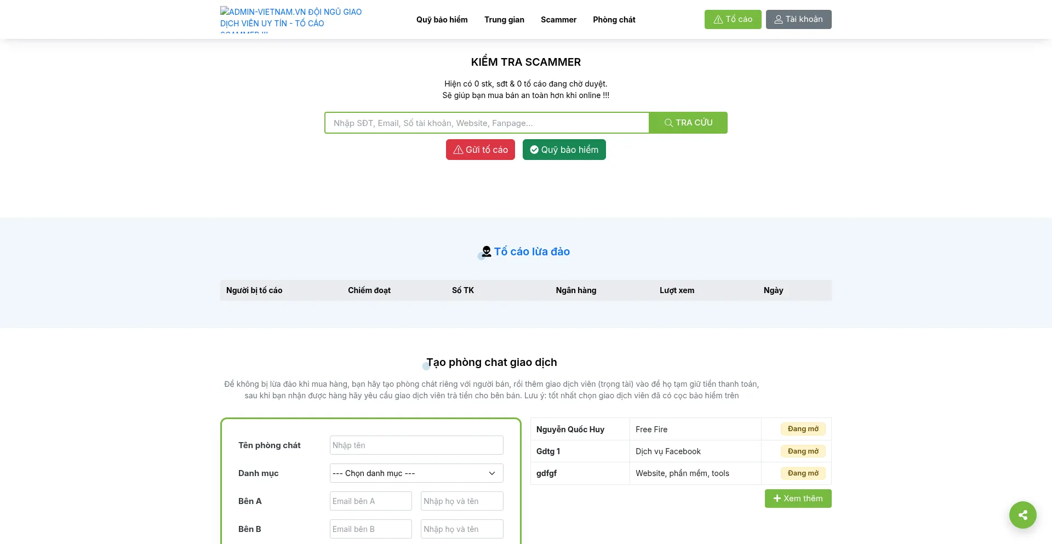The image size is (1052, 544).
Task: Focus the scammer search input field
Action: point(487,123)
